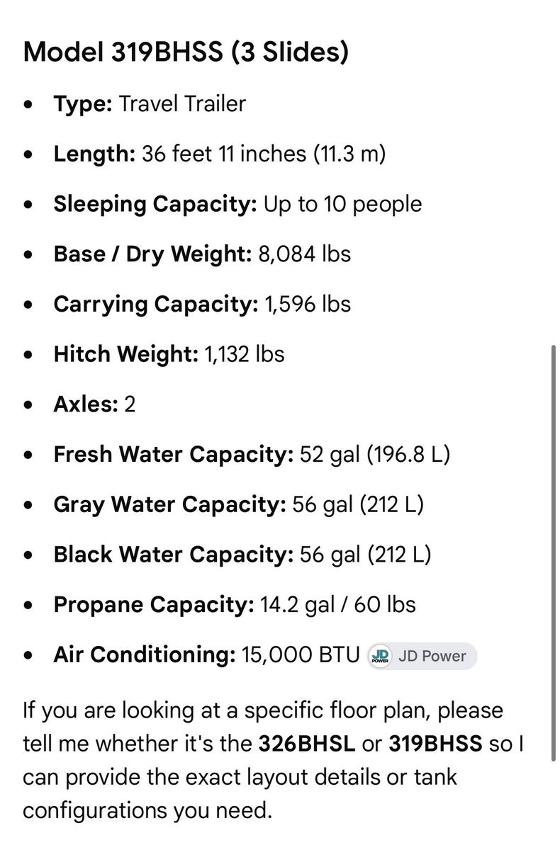Viewport: 560px width, 850px height.
Task: Click the Axles: 2 list item
Action: click(94, 404)
